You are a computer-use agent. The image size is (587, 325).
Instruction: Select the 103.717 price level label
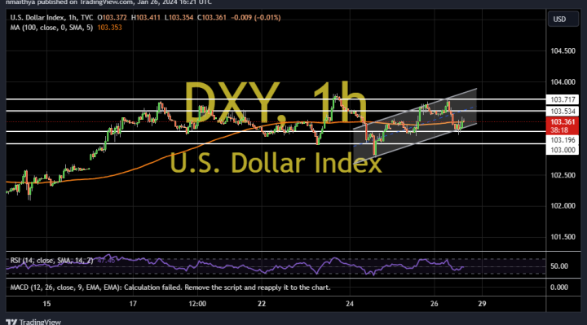pos(563,99)
